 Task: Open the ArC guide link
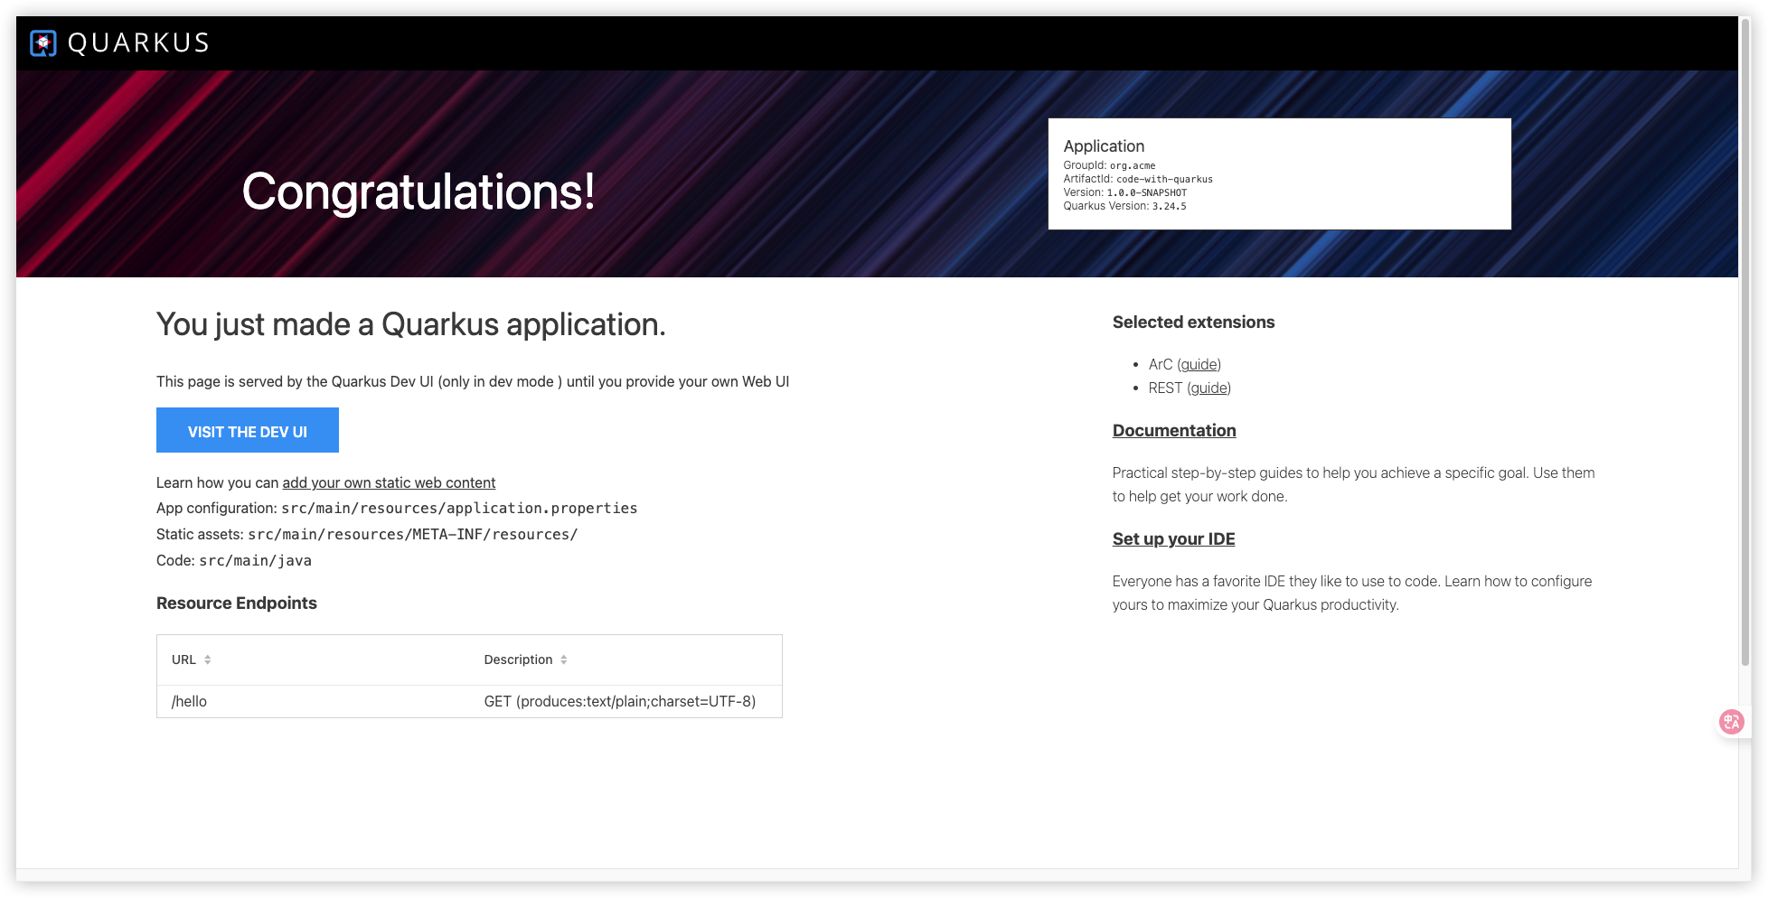click(1199, 364)
